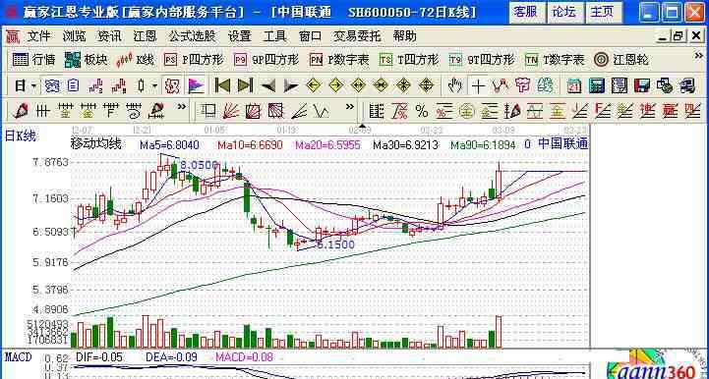Open the 江恩 menu
The image size is (709, 379).
[x=146, y=36]
